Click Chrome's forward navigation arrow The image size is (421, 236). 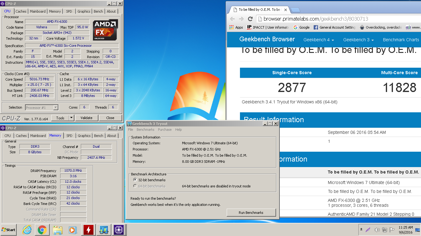[241, 19]
